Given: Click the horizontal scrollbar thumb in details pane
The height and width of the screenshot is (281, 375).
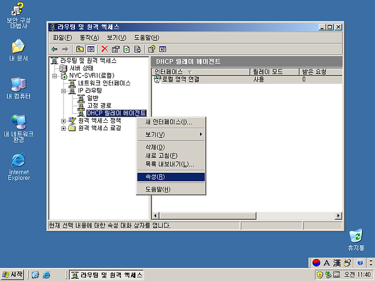Looking at the screenshot, I should (x=208, y=216).
